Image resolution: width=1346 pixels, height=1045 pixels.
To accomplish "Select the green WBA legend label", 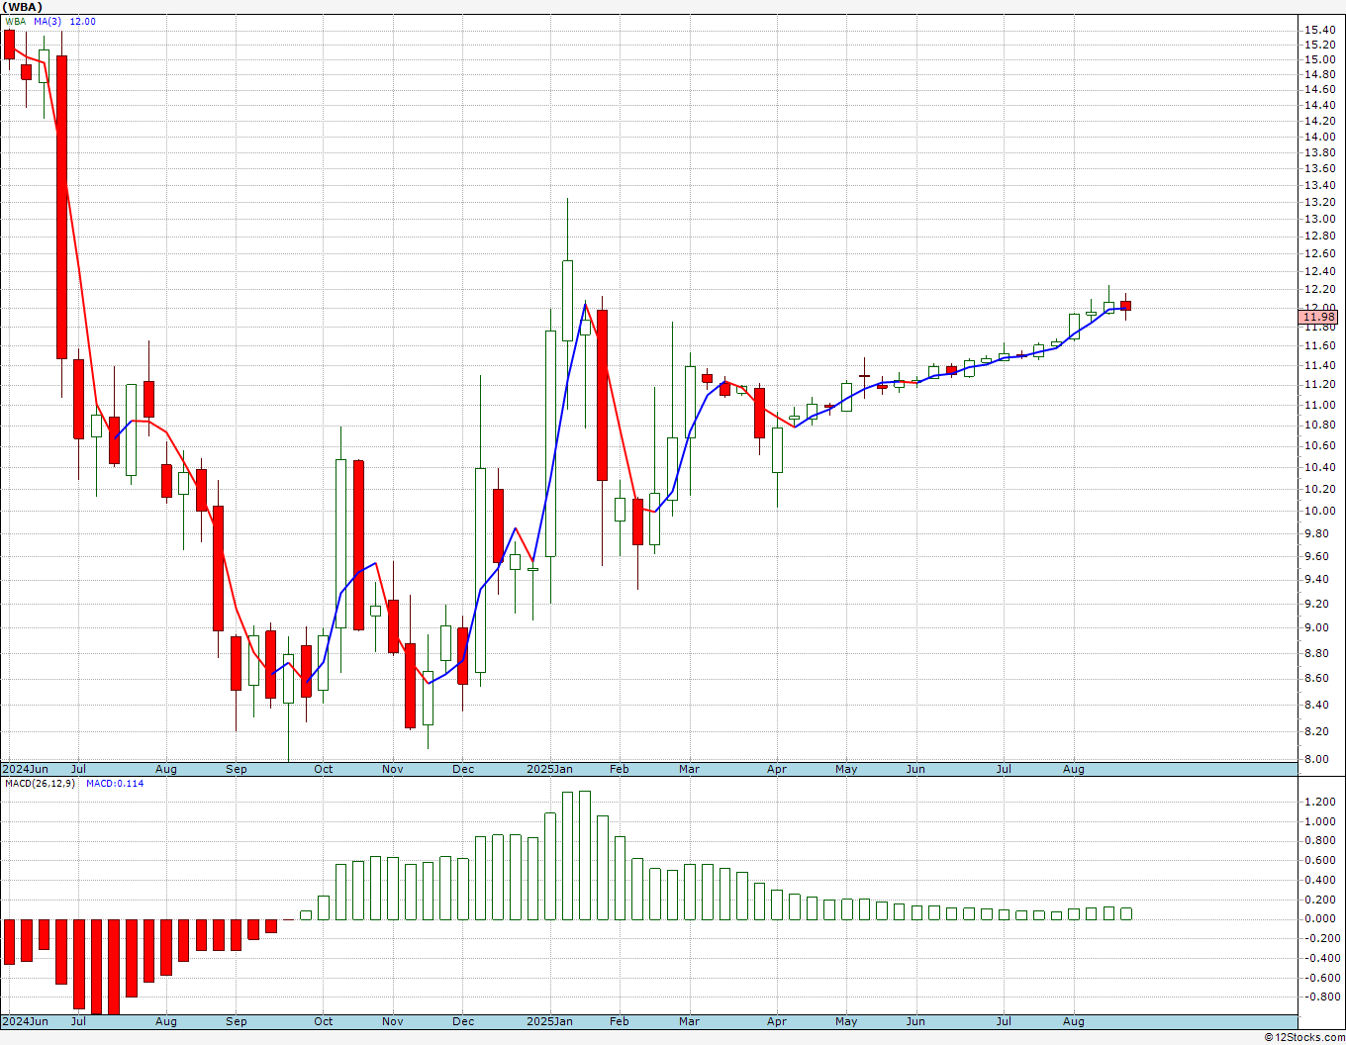I will click(x=15, y=21).
